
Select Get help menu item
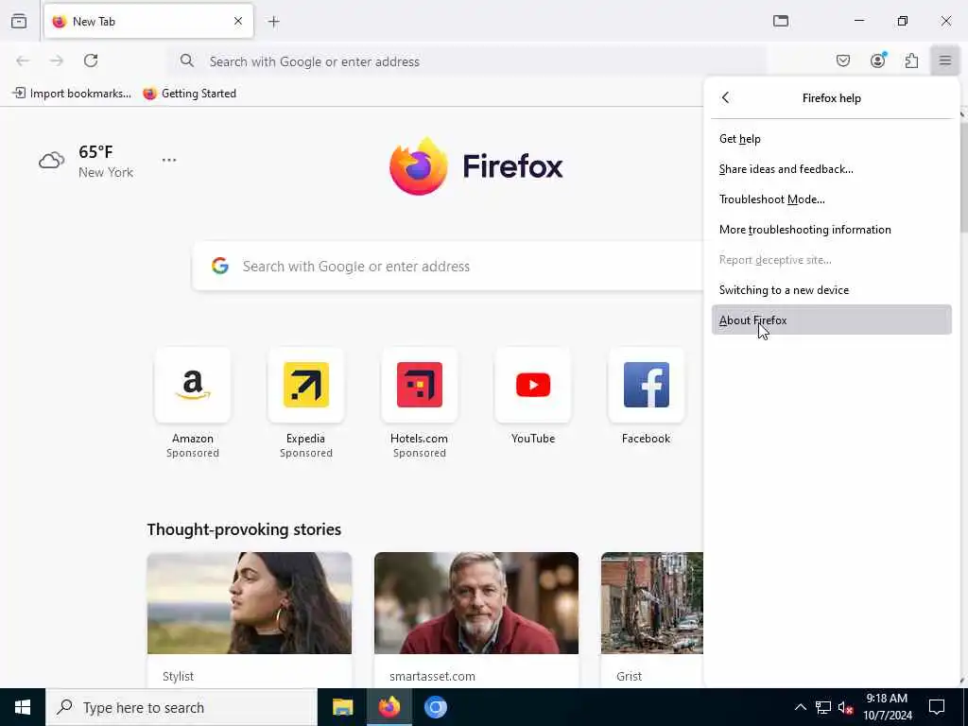[x=832, y=139]
